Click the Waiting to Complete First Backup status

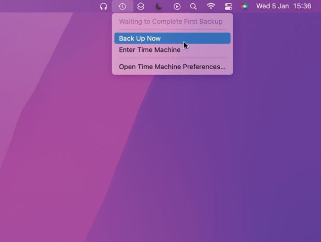point(170,22)
